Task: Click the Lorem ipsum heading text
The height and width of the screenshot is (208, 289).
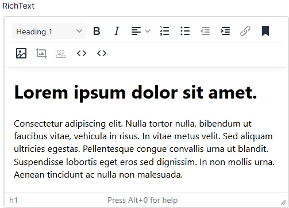Action: (136, 93)
